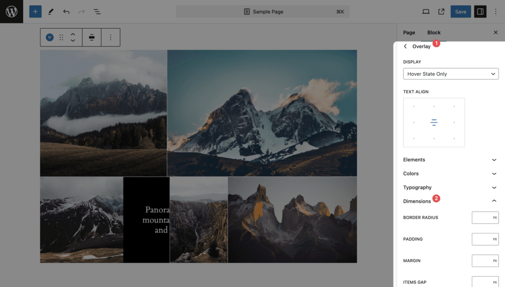Click the redo arrow icon

coord(81,12)
